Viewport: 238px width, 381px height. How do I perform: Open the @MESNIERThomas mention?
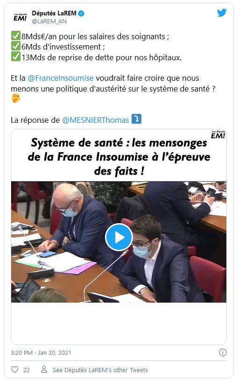point(96,120)
